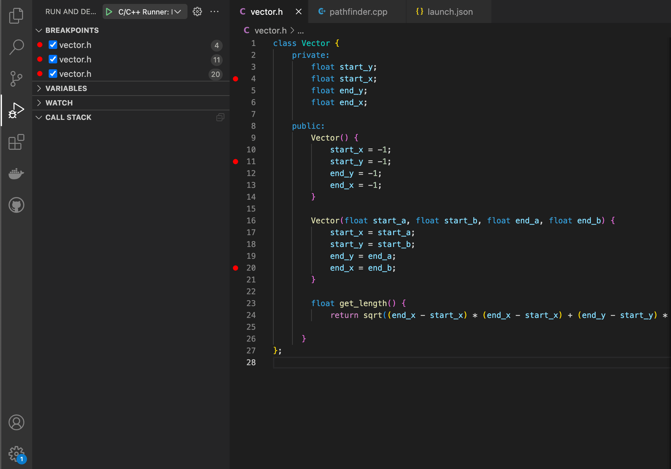Remove the breakpoint dot on line 11 gutter

pos(236,162)
